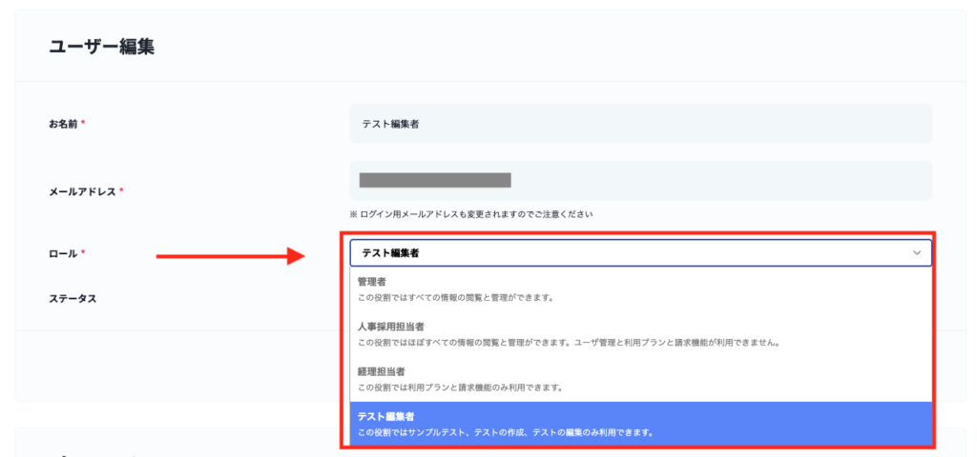
Task: Select 管理者 role option
Action: (640, 289)
